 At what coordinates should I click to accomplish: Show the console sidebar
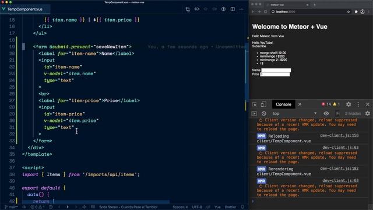(254, 114)
